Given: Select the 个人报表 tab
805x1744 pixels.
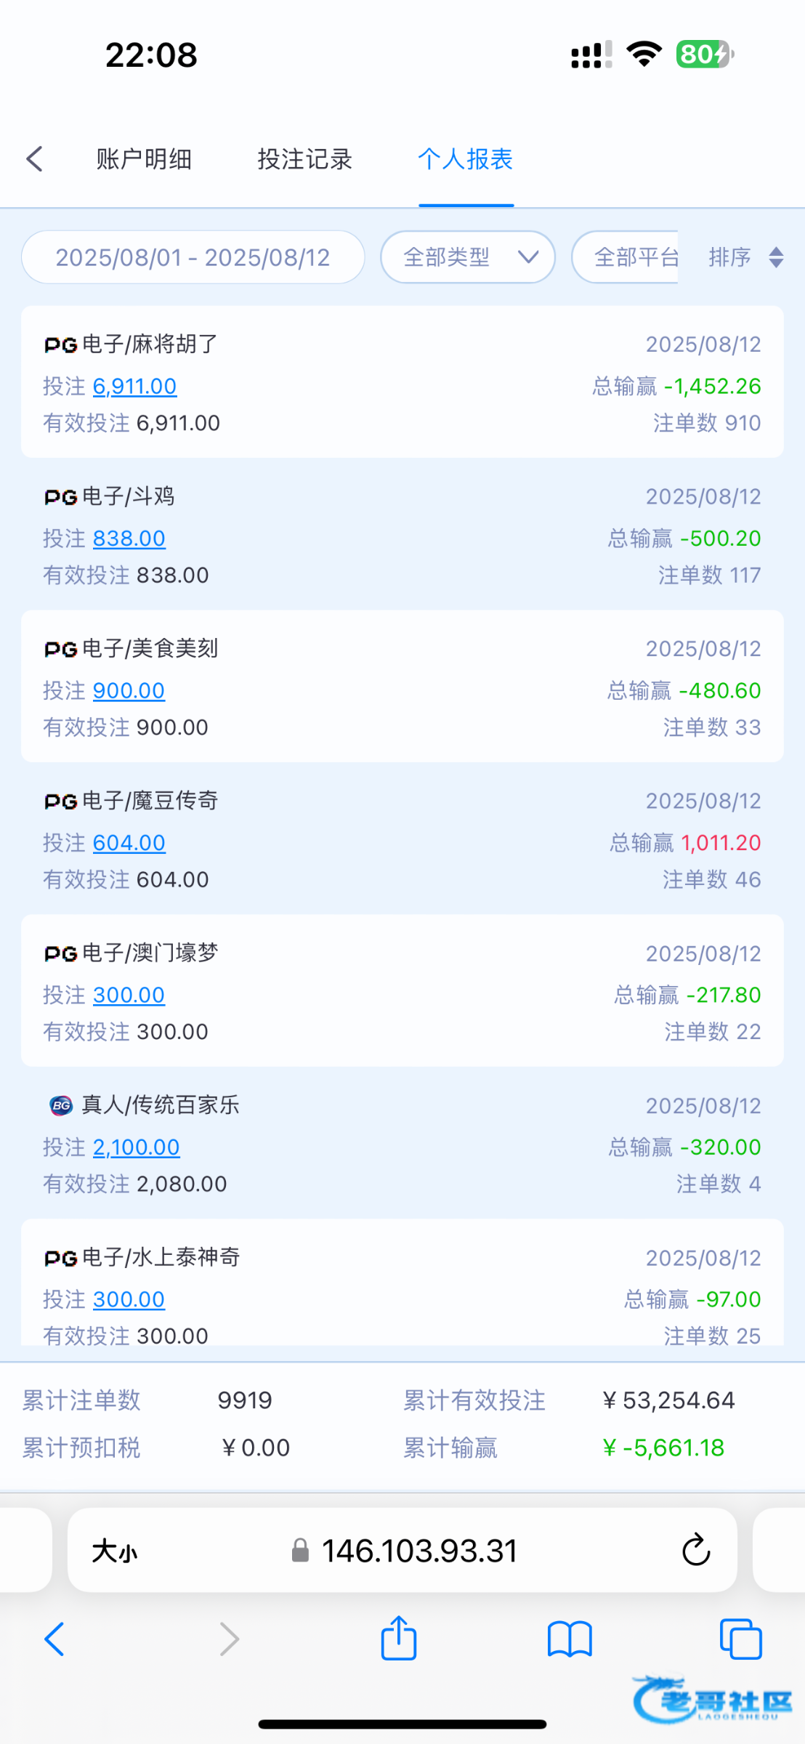Looking at the screenshot, I should 466,158.
